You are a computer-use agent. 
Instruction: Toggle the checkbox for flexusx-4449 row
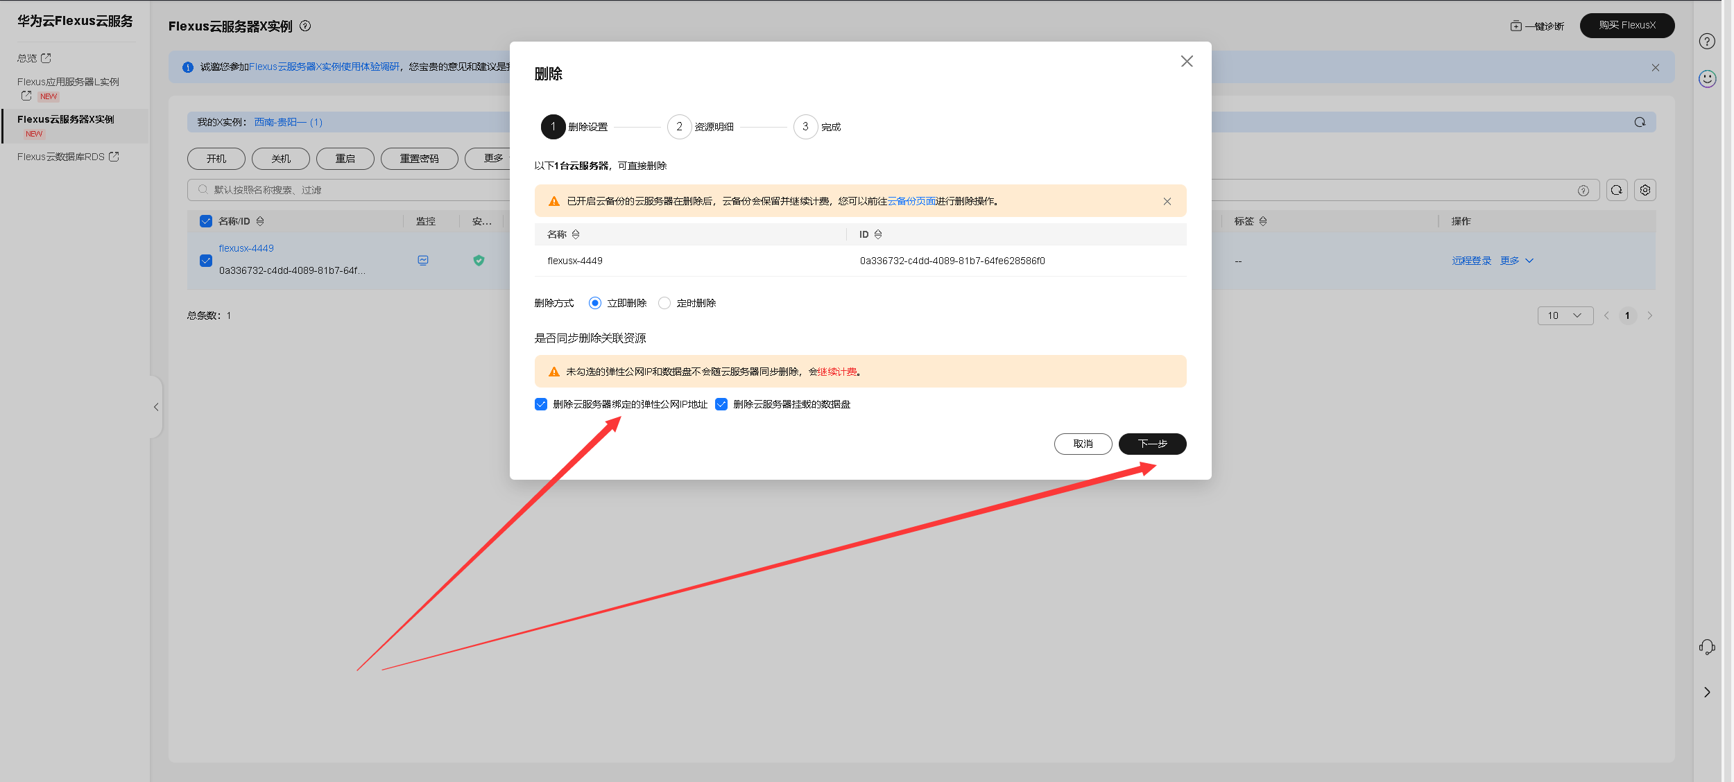206,260
